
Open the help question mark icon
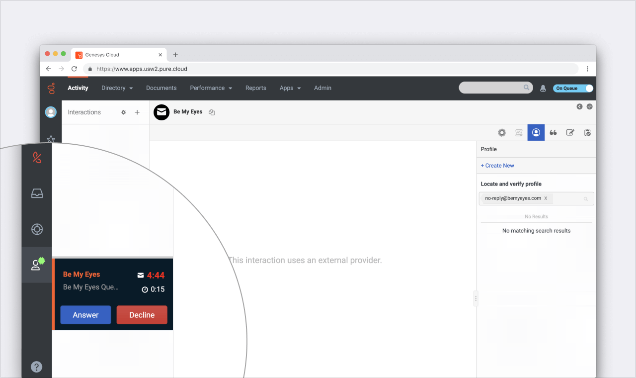pos(37,367)
